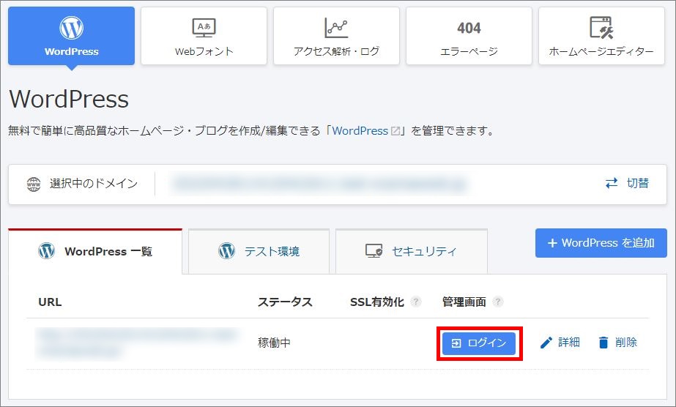Open the WordPress top navigation card

coord(72,36)
